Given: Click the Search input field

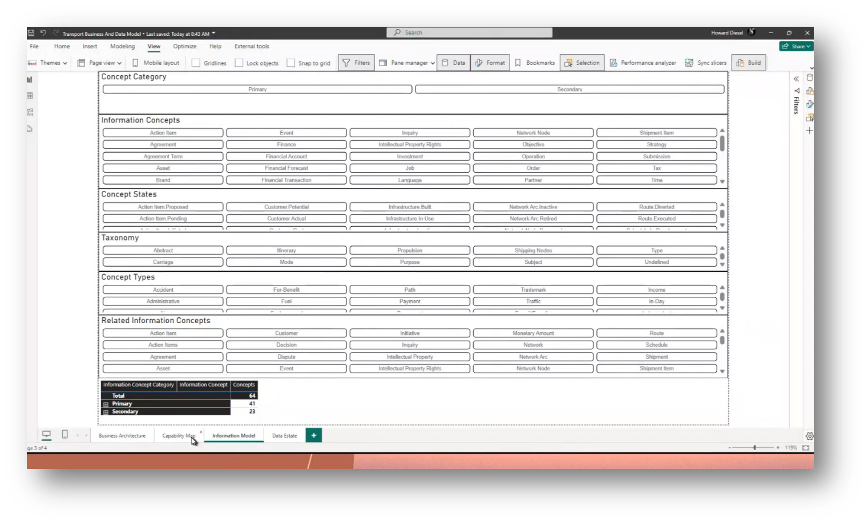Looking at the screenshot, I should (x=470, y=32).
